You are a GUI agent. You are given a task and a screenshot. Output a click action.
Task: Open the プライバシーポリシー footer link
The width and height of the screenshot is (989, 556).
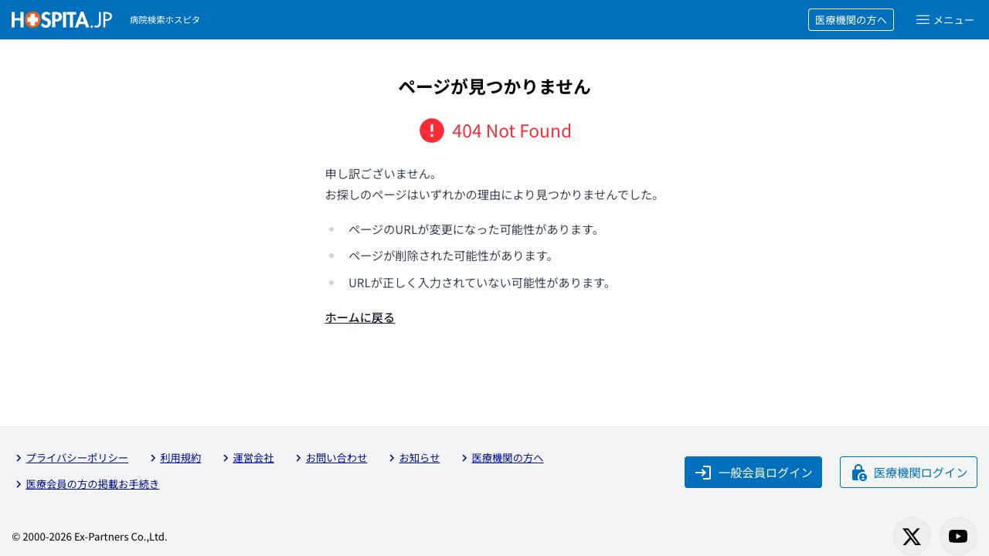77,458
